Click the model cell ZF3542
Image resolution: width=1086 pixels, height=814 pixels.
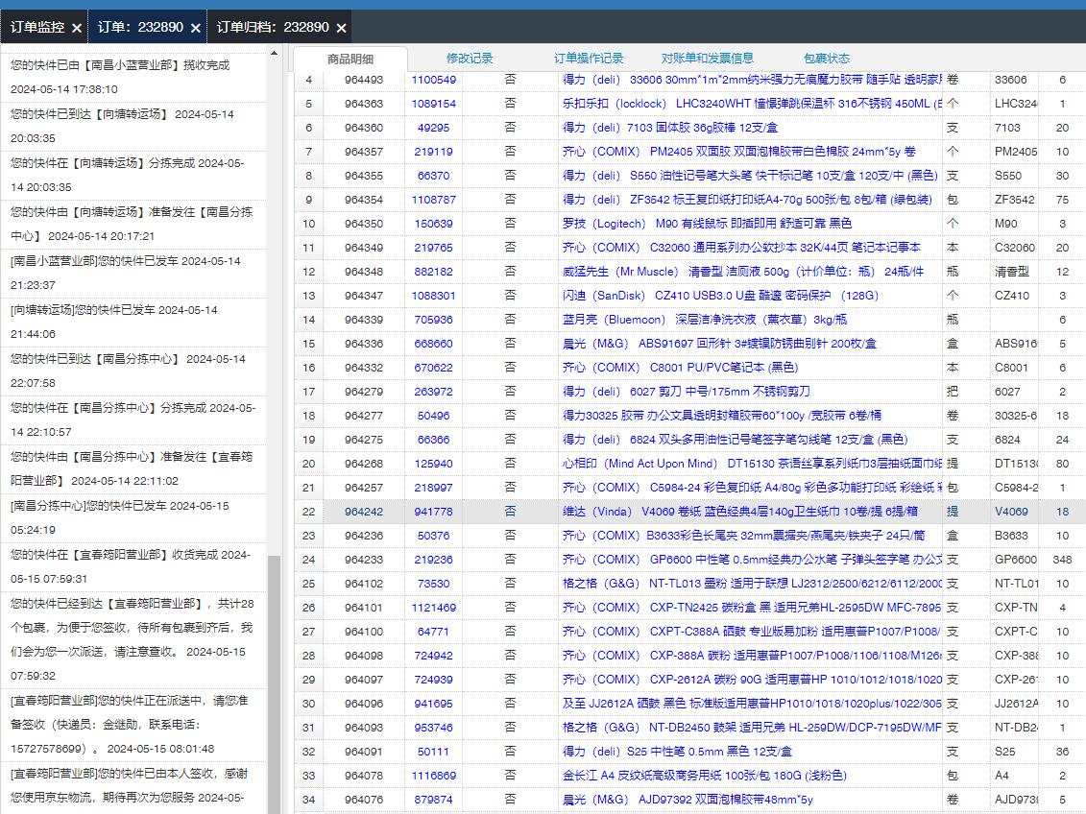pyautogui.click(x=1015, y=200)
